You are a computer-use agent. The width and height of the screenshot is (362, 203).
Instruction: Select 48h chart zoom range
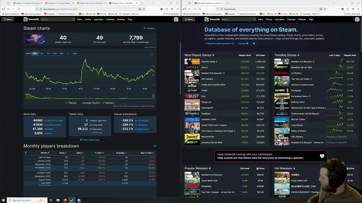point(35,54)
